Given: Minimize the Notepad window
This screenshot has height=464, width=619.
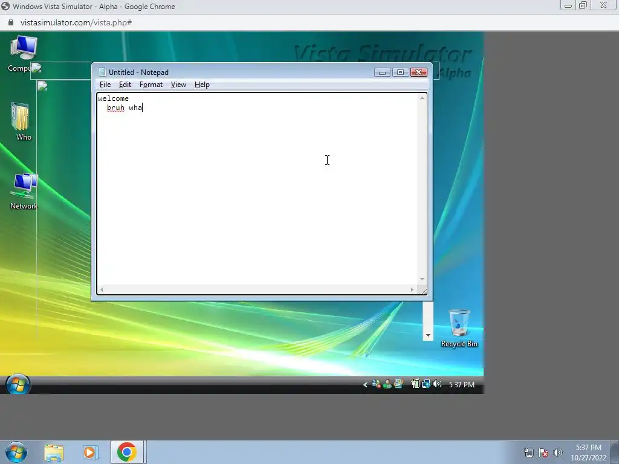Looking at the screenshot, I should (382, 72).
